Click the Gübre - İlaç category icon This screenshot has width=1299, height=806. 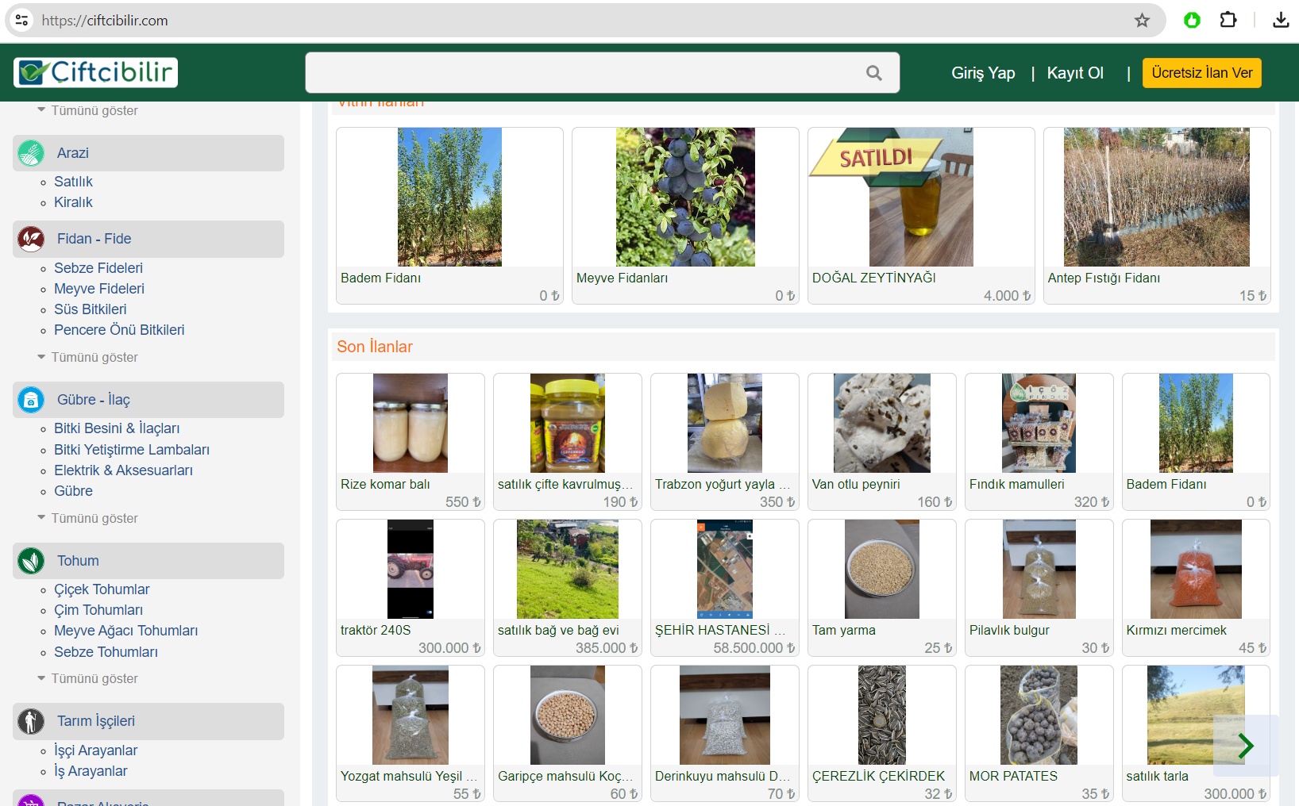click(31, 400)
